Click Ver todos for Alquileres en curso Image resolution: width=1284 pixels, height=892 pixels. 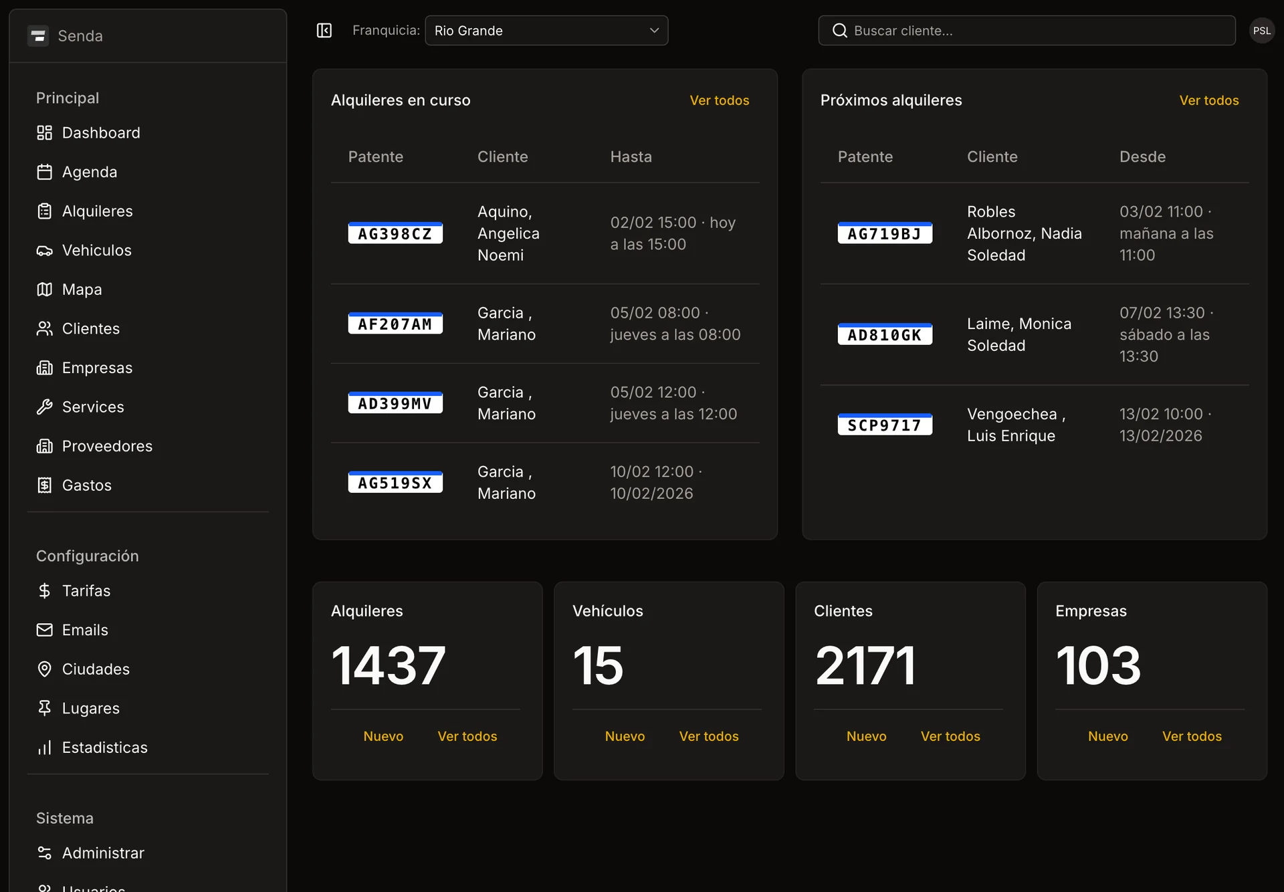pos(719,100)
